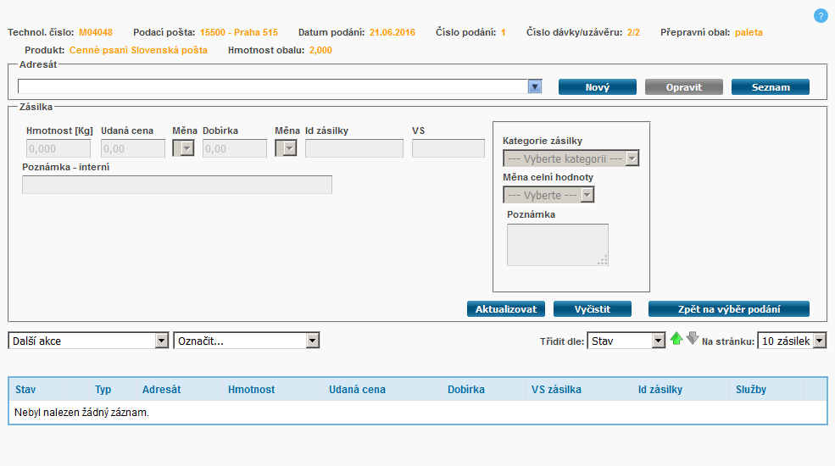The height and width of the screenshot is (466, 835).
Task: Expand the Třídit dle Stav dropdown
Action: 626,341
